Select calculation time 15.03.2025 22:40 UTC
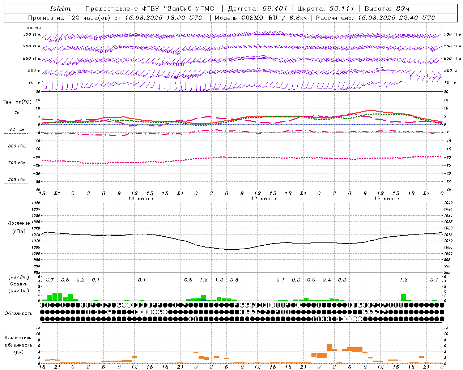463x370 pixels. [396, 18]
